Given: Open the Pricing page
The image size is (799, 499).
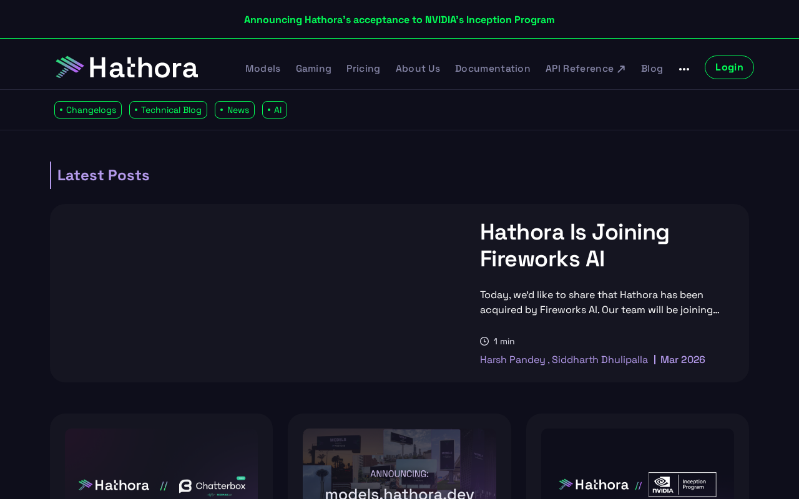Looking at the screenshot, I should [x=363, y=69].
